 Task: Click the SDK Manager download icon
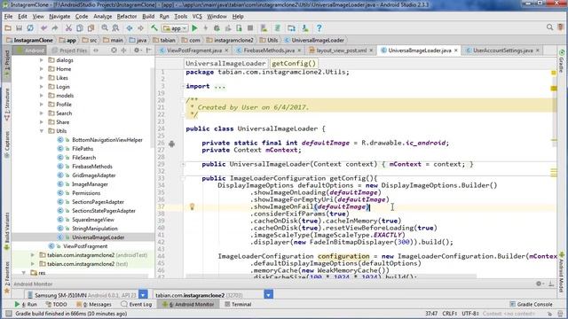click(305, 28)
